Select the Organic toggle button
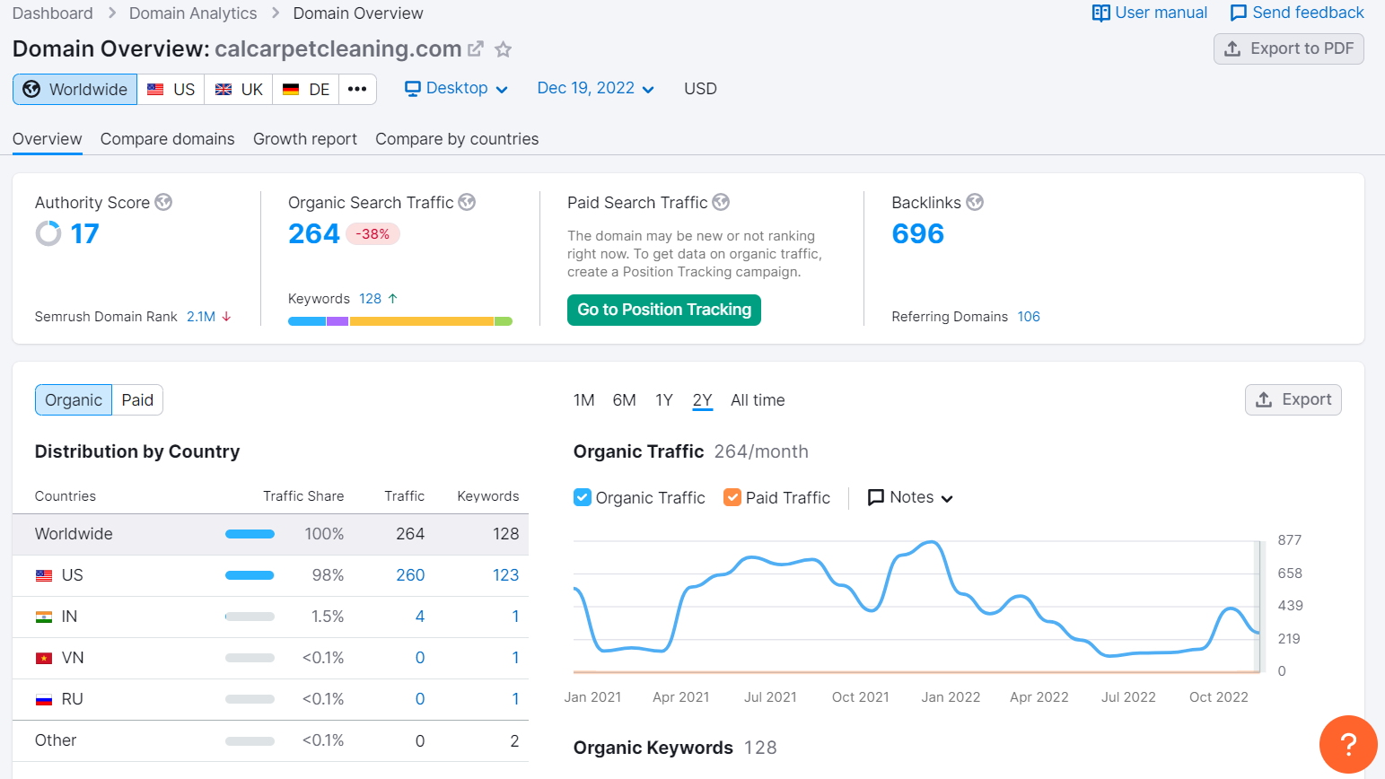The image size is (1385, 779). tap(74, 400)
